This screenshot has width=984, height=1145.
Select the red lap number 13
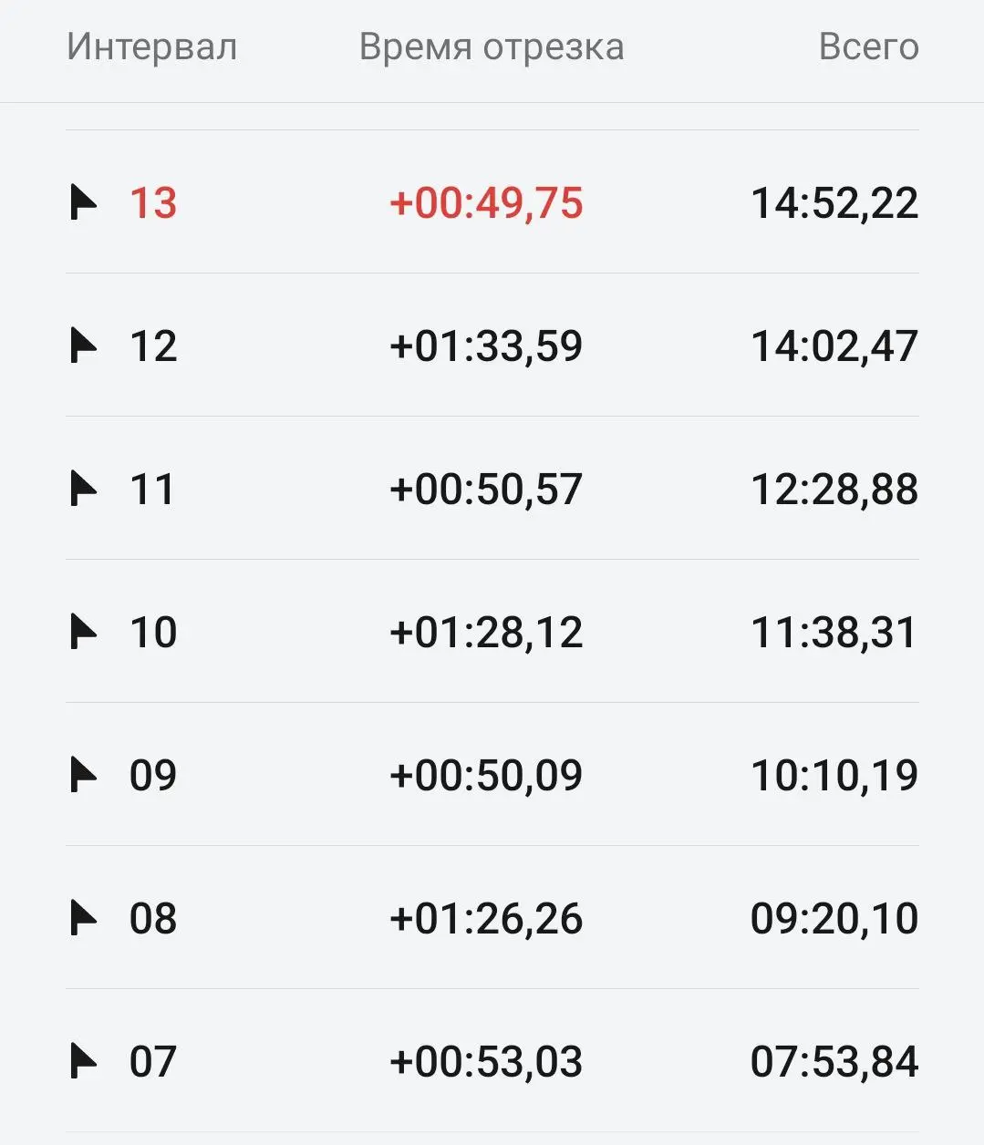point(153,202)
